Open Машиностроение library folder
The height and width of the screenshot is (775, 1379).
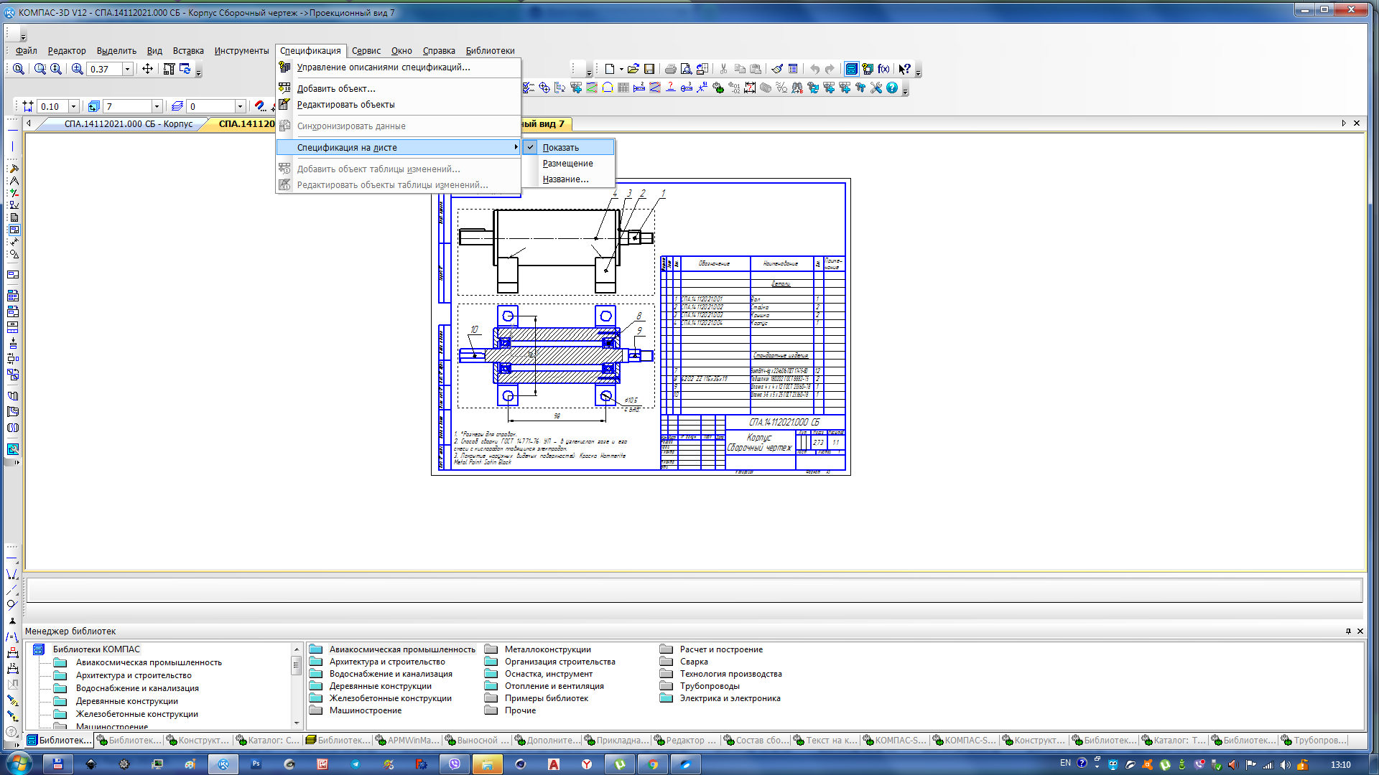coord(365,710)
